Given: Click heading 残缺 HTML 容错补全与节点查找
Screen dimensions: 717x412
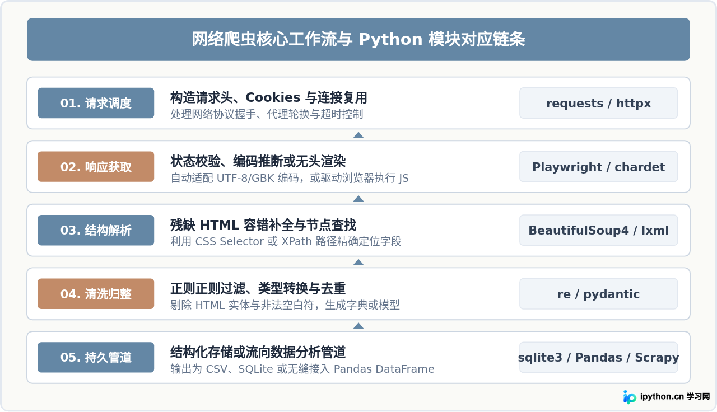Looking at the screenshot, I should 263,225.
